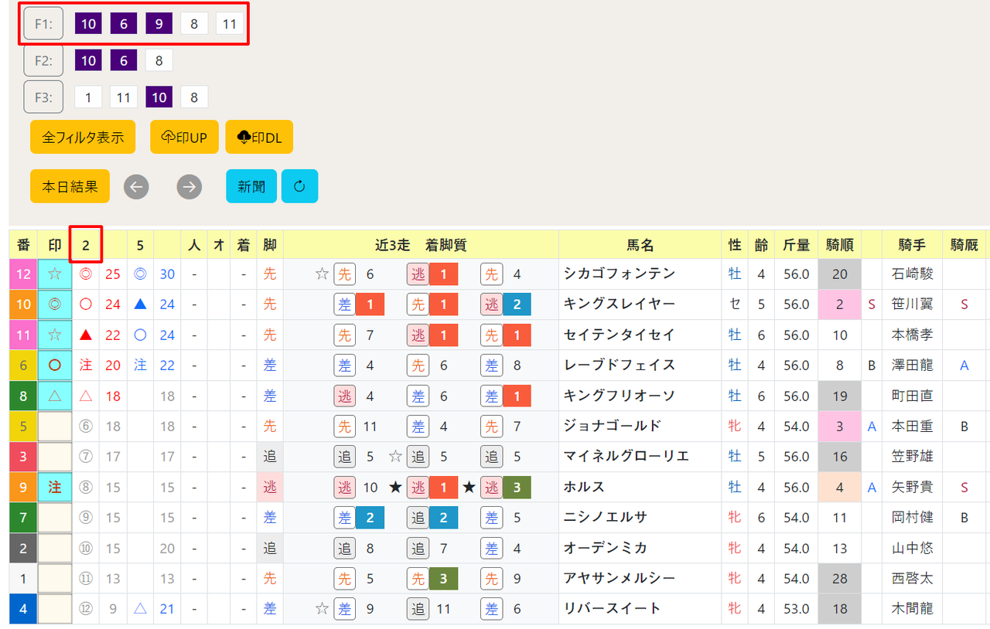Open the 注 mark cell for horse 9
Viewport: 990px width, 629px height.
click(x=55, y=488)
